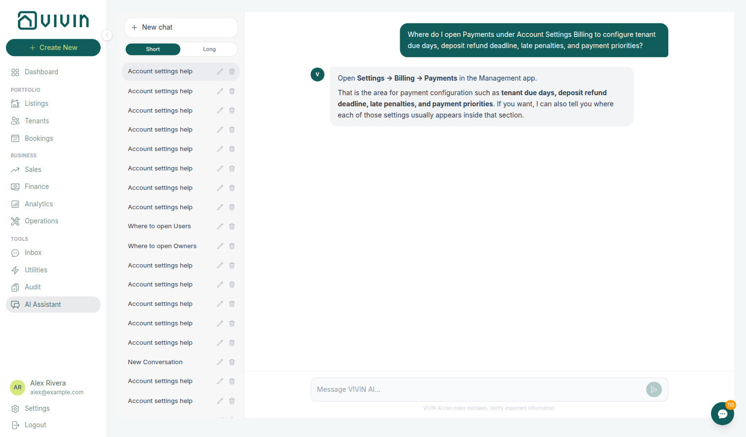746x437 pixels.
Task: Click the Bookings calendar icon
Action: click(15, 138)
